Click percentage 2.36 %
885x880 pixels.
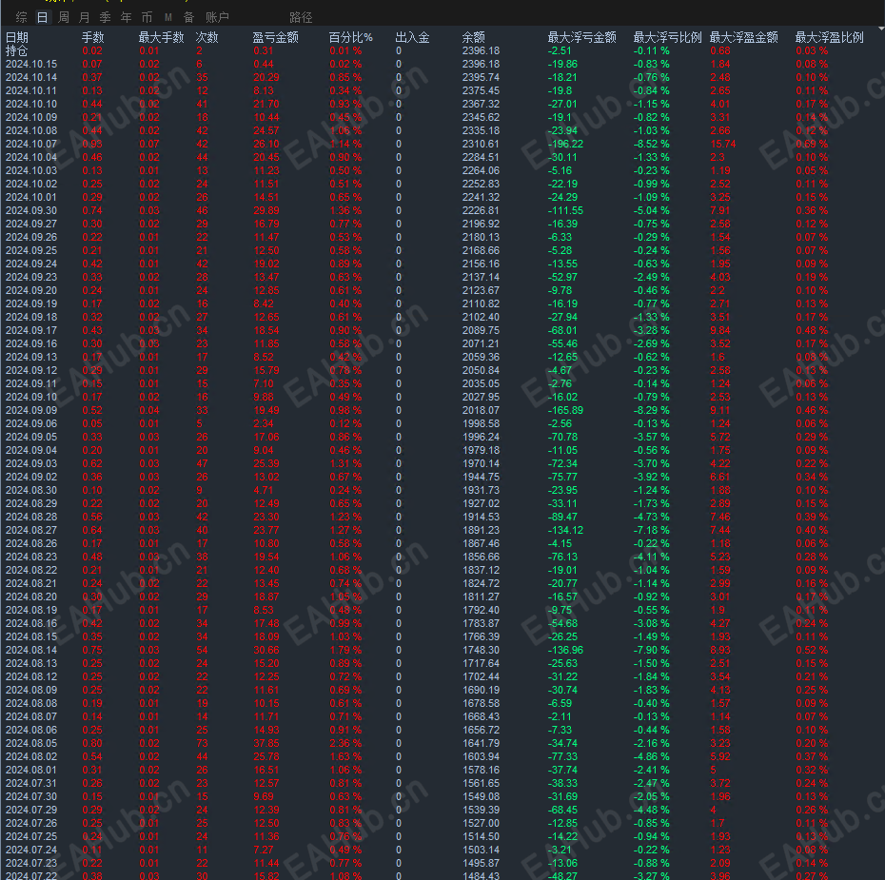[346, 743]
